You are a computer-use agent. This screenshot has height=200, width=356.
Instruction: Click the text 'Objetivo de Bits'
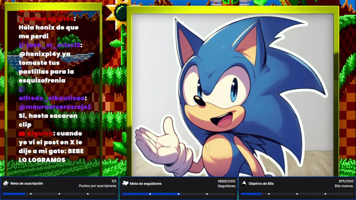tap(261, 184)
